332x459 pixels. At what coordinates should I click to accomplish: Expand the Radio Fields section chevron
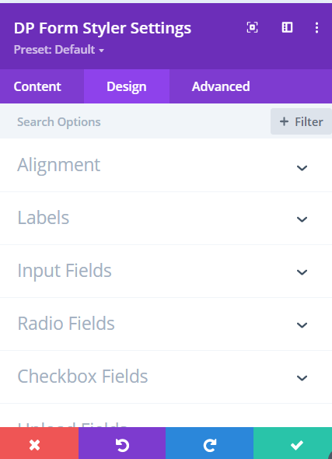coord(302,324)
